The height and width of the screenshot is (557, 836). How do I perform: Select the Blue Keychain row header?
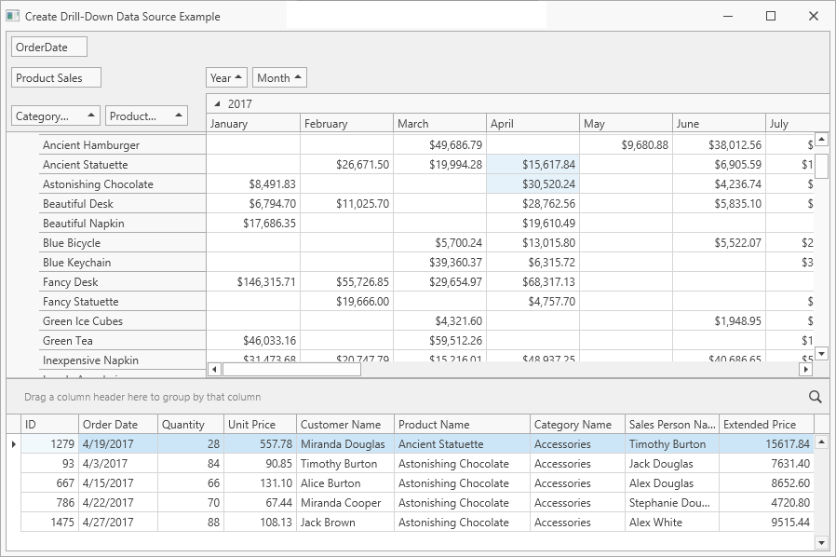pos(123,263)
